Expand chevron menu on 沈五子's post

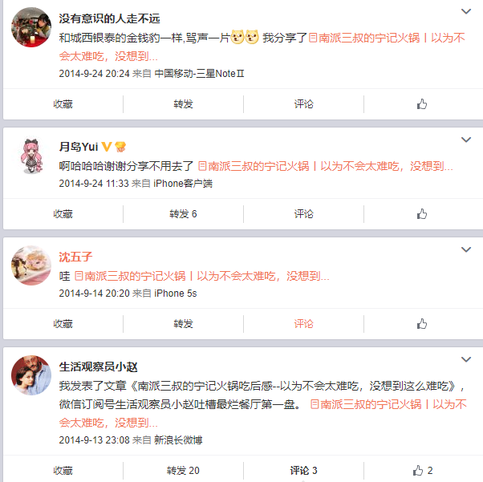tap(465, 249)
